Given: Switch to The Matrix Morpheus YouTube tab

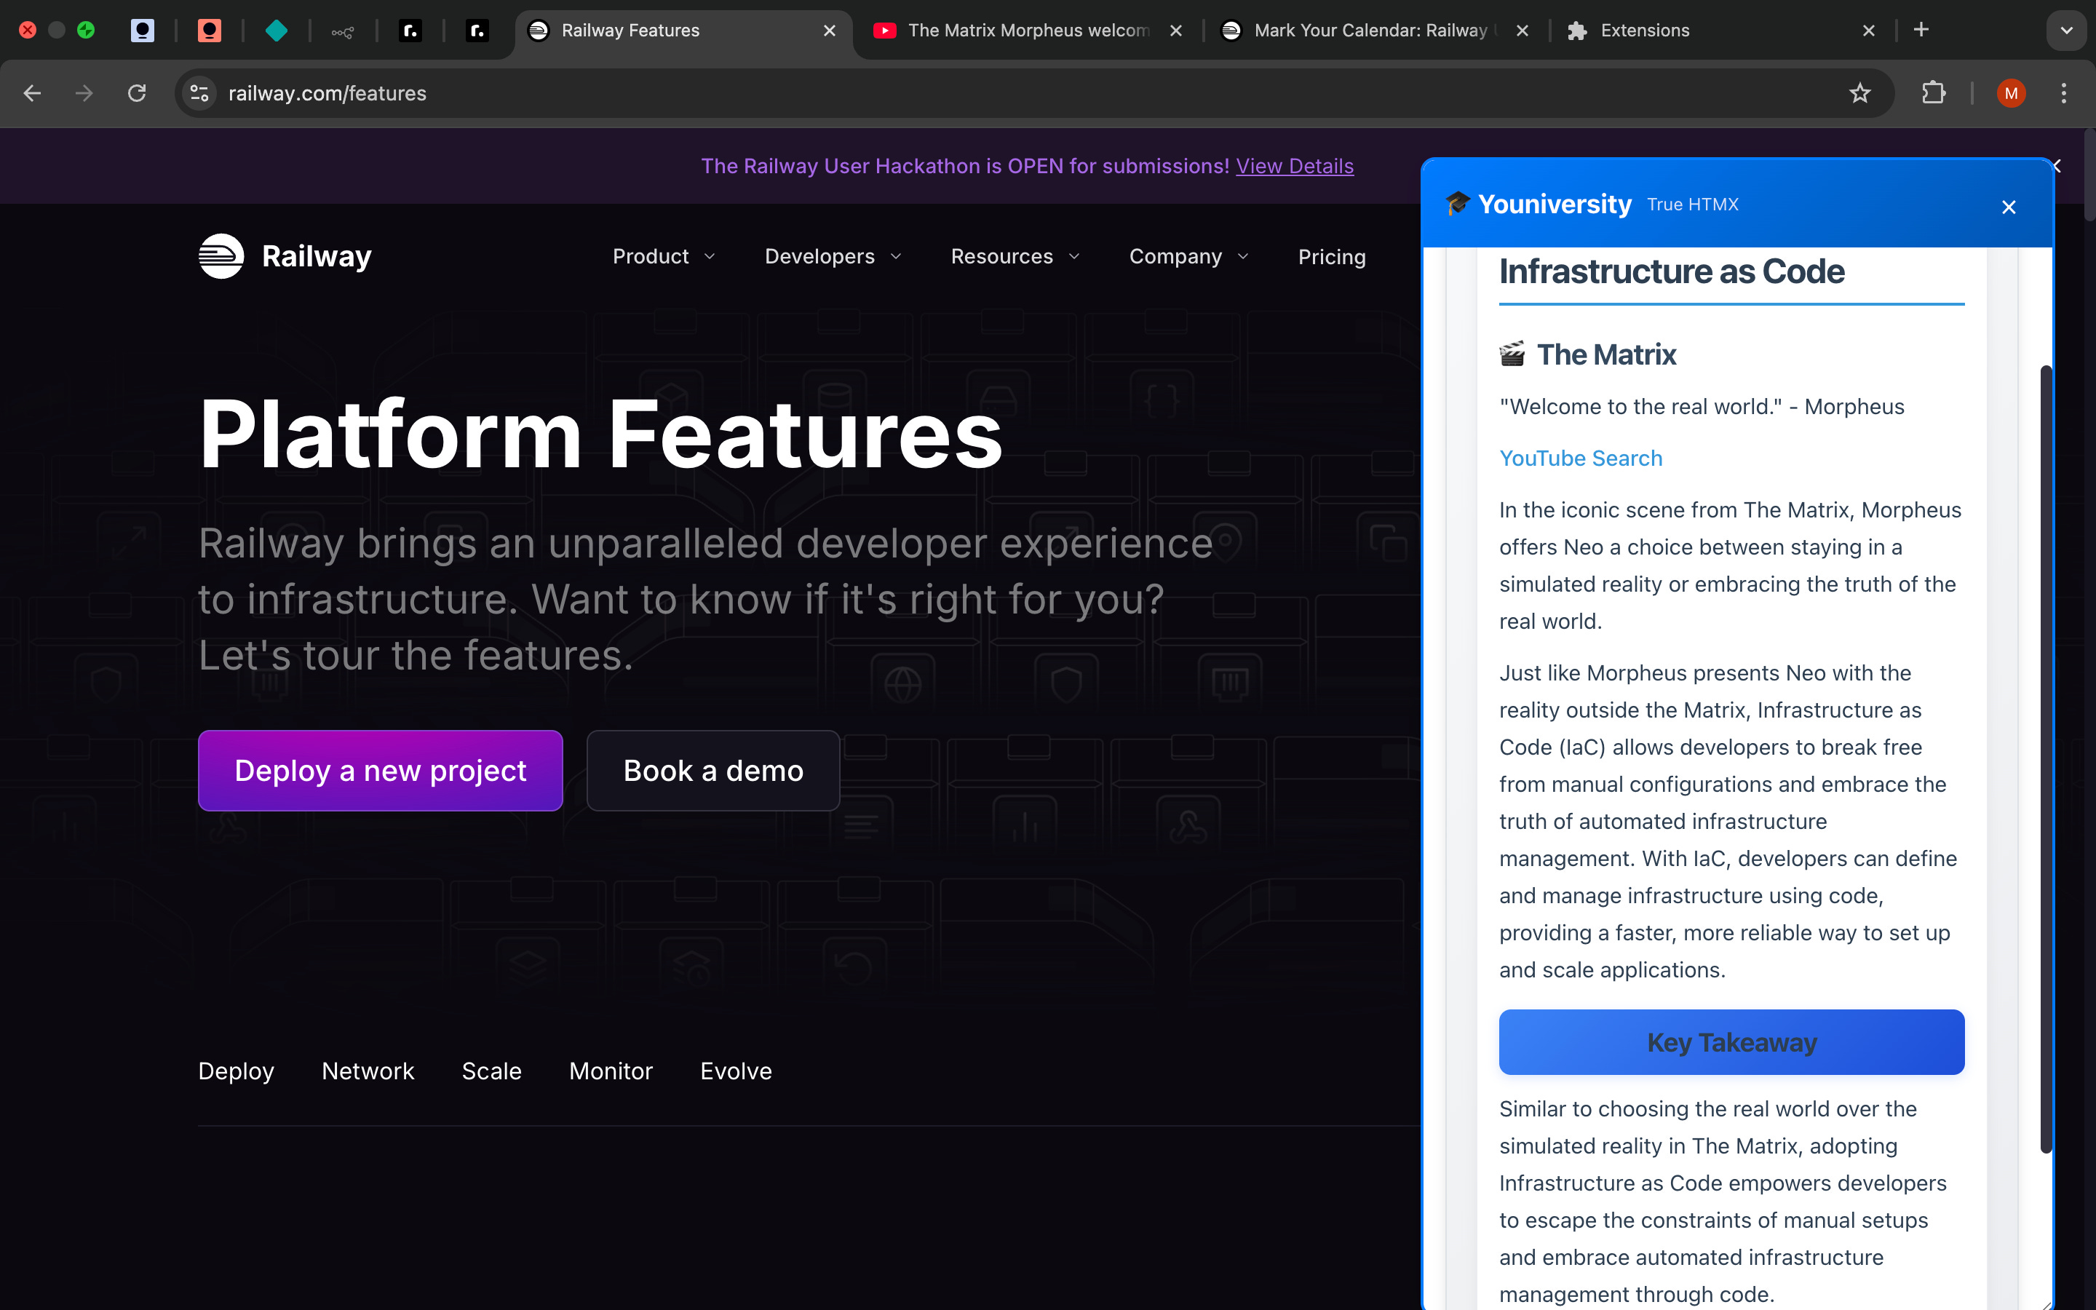Looking at the screenshot, I should 1028,31.
